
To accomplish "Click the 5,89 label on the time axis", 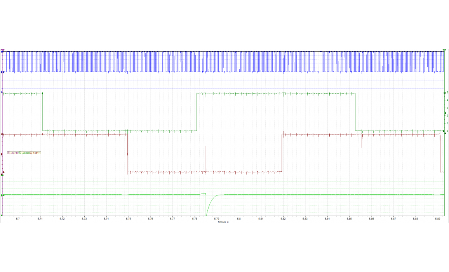I will click(x=438, y=219).
